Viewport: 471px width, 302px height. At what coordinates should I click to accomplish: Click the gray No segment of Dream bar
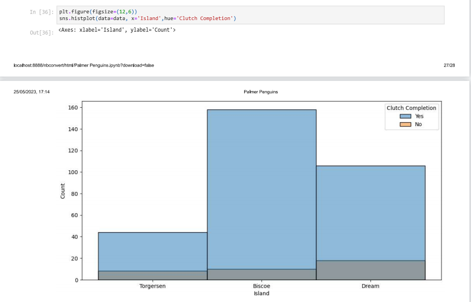(370, 270)
